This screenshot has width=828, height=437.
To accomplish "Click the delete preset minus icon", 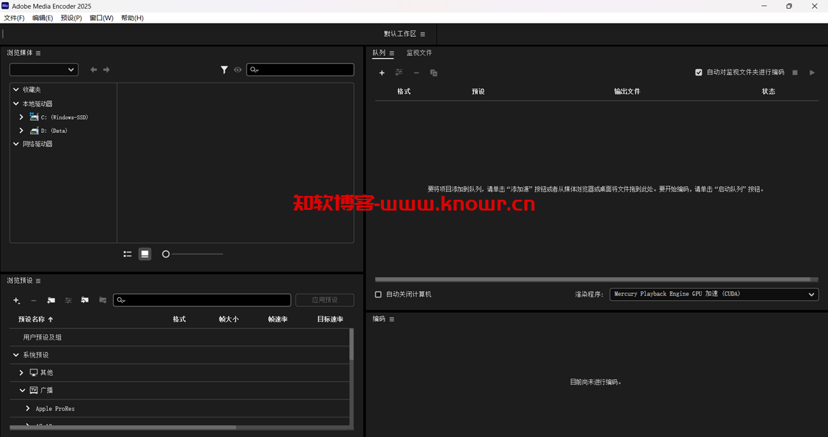I will [34, 300].
